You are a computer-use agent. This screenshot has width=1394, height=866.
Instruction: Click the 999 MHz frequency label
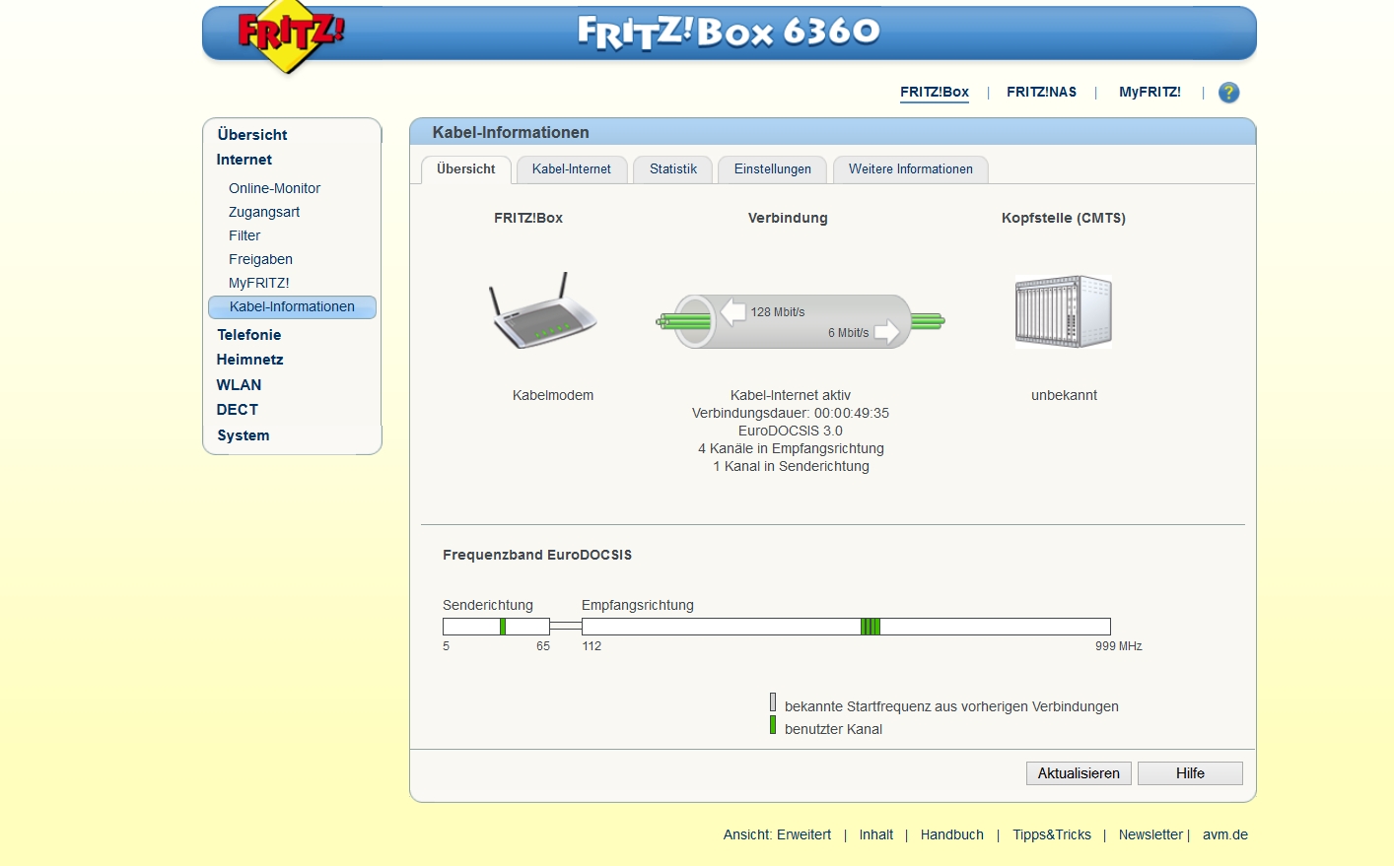click(x=1118, y=646)
